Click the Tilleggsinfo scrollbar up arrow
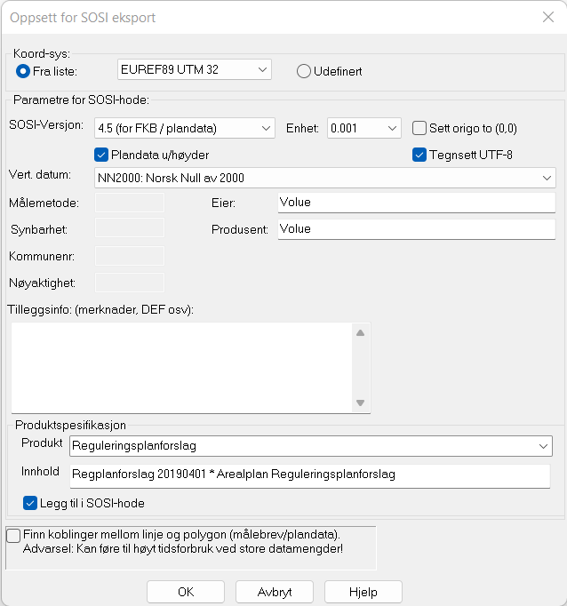Screen dimensions: 567x606 pos(360,333)
